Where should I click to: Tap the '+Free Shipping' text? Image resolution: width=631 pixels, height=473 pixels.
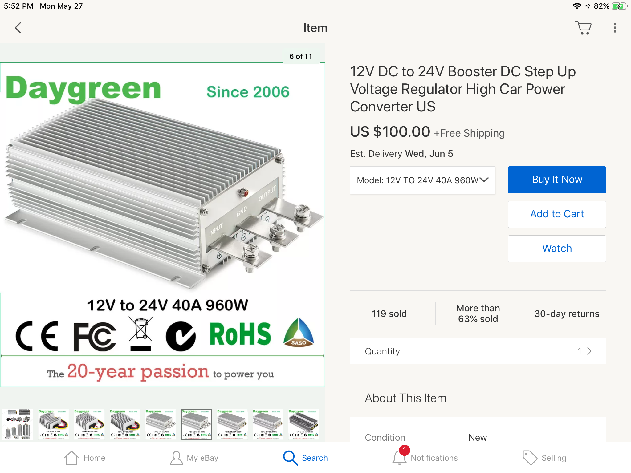(x=469, y=133)
